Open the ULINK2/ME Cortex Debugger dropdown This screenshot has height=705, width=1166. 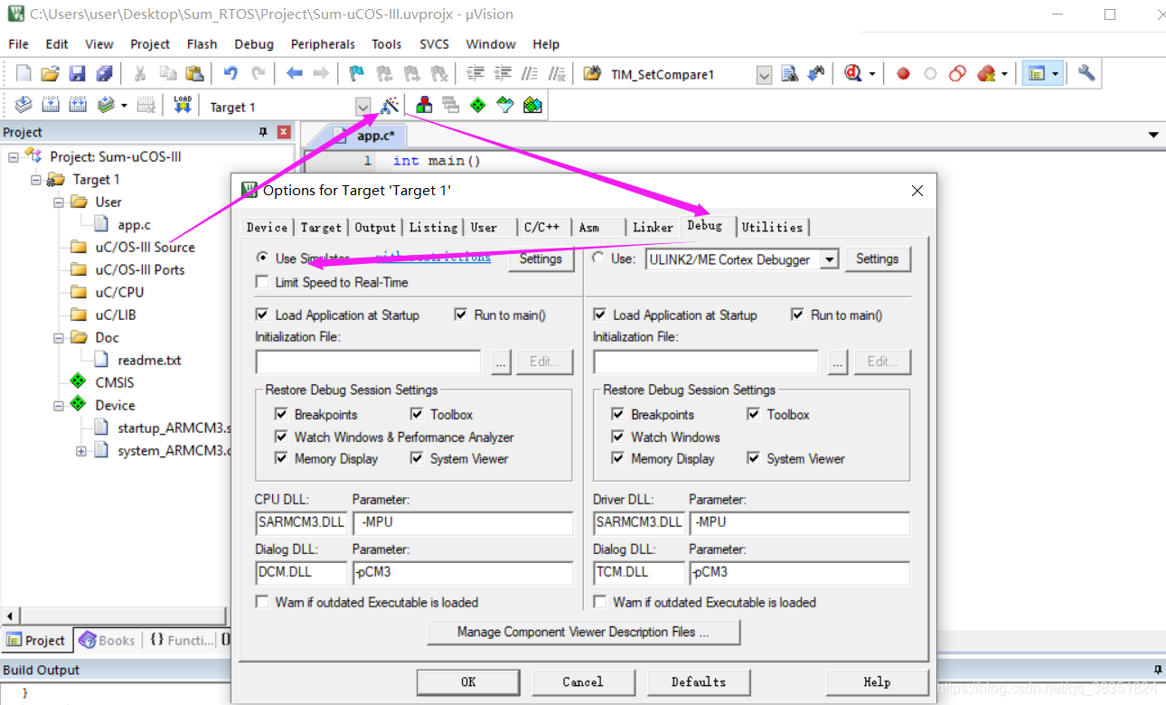(x=830, y=259)
